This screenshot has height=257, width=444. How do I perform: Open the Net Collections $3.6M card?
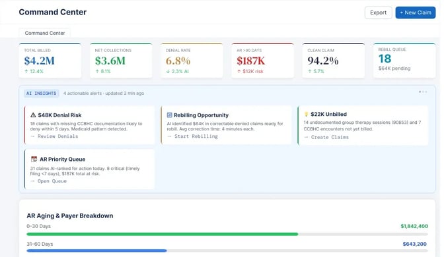(121, 61)
